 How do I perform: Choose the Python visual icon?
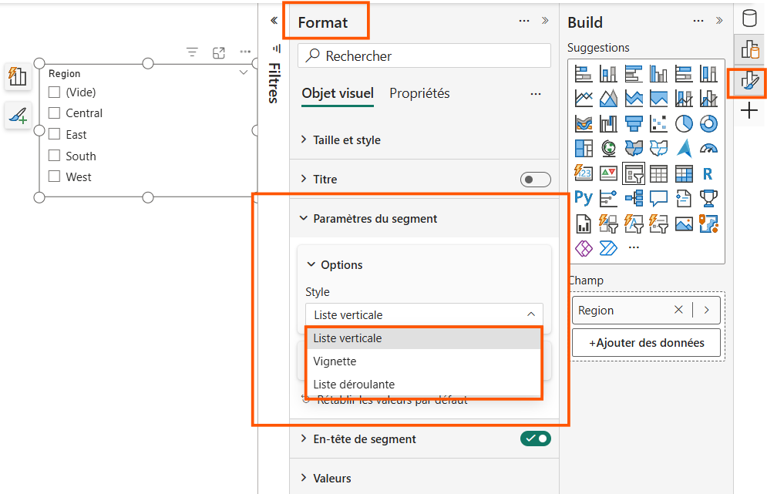tap(583, 198)
